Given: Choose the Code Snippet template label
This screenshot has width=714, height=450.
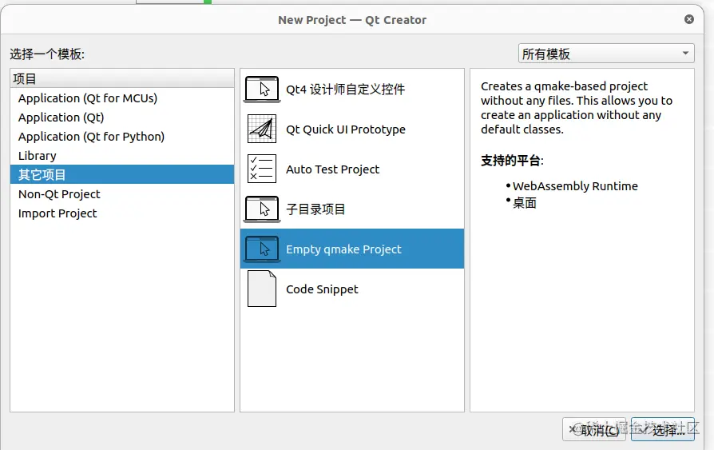Looking at the screenshot, I should point(322,289).
